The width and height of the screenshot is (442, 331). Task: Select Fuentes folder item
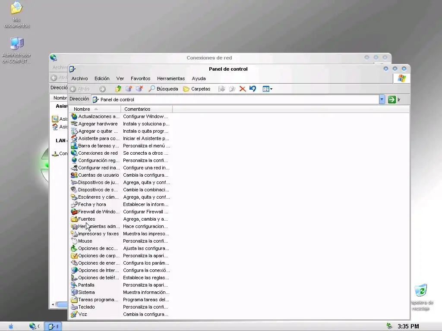[x=83, y=219]
